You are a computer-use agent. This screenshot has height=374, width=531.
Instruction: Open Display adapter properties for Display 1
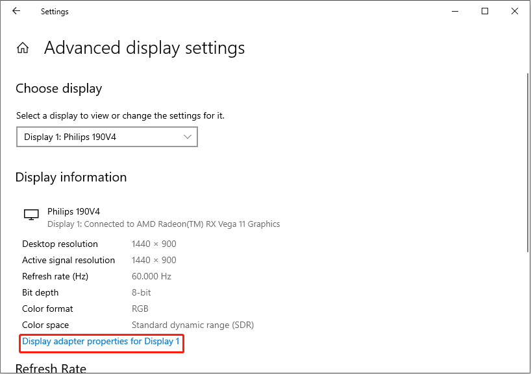[101, 341]
